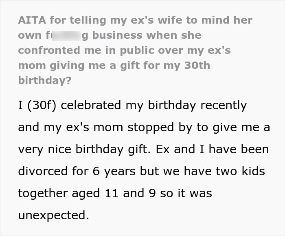Click the final word "unexpected."
Image resolution: width=285 pixels, height=236 pixels.
(x=53, y=215)
